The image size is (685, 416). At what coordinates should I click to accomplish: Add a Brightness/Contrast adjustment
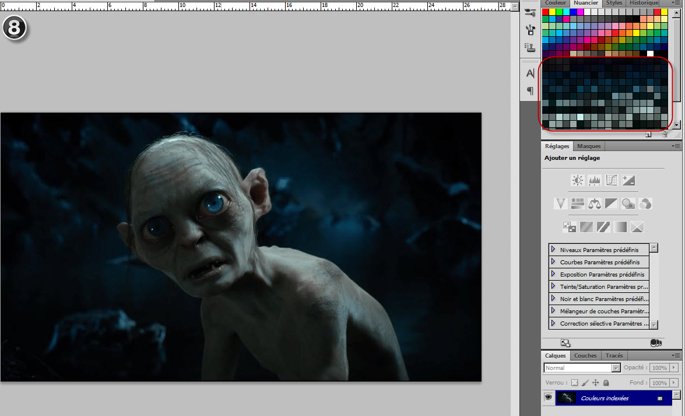(x=578, y=180)
